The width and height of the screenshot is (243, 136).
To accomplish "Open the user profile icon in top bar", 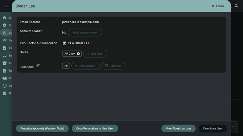I will [236, 5].
